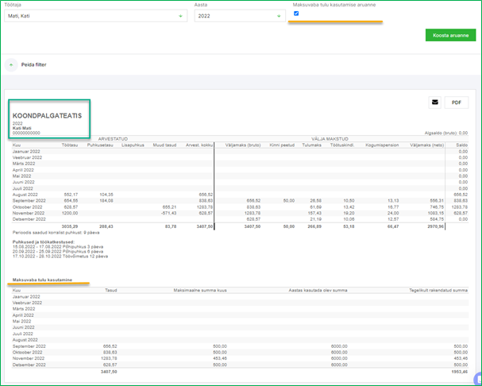
Task: Click the Kinni peetud column header
Action: tap(282, 145)
